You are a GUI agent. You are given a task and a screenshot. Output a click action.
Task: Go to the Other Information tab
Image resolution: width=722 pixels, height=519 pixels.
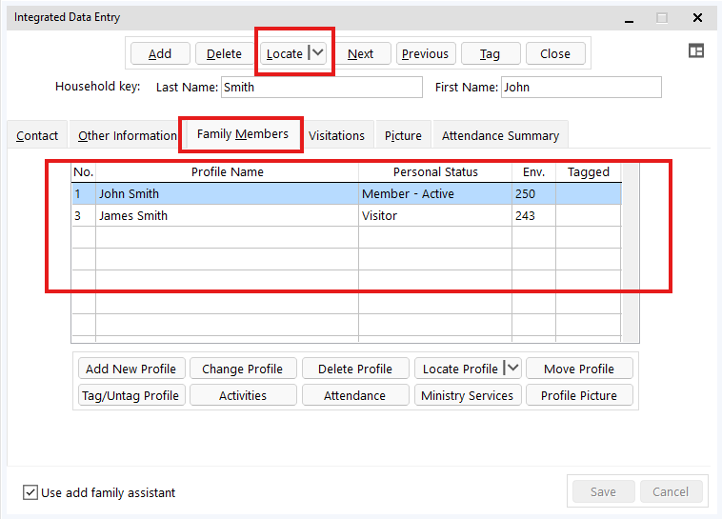click(128, 135)
